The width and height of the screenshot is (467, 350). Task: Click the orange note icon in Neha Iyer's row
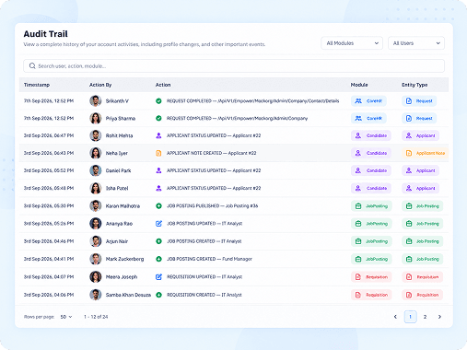158,153
